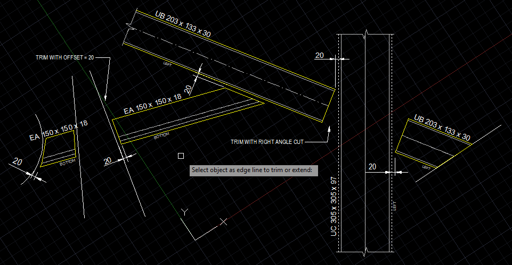
Task: Click the 'BOTTOM' label on the long middle angle
Action: pyautogui.click(x=161, y=135)
